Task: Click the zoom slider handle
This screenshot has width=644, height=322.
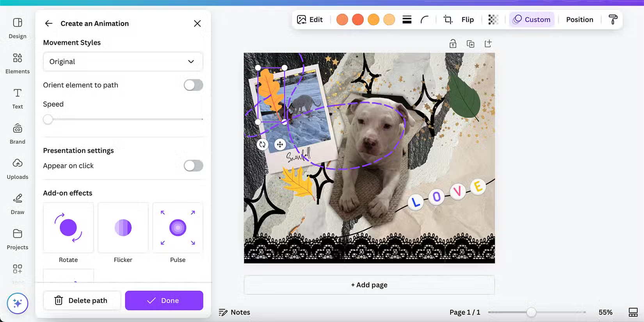Action: 531,312
